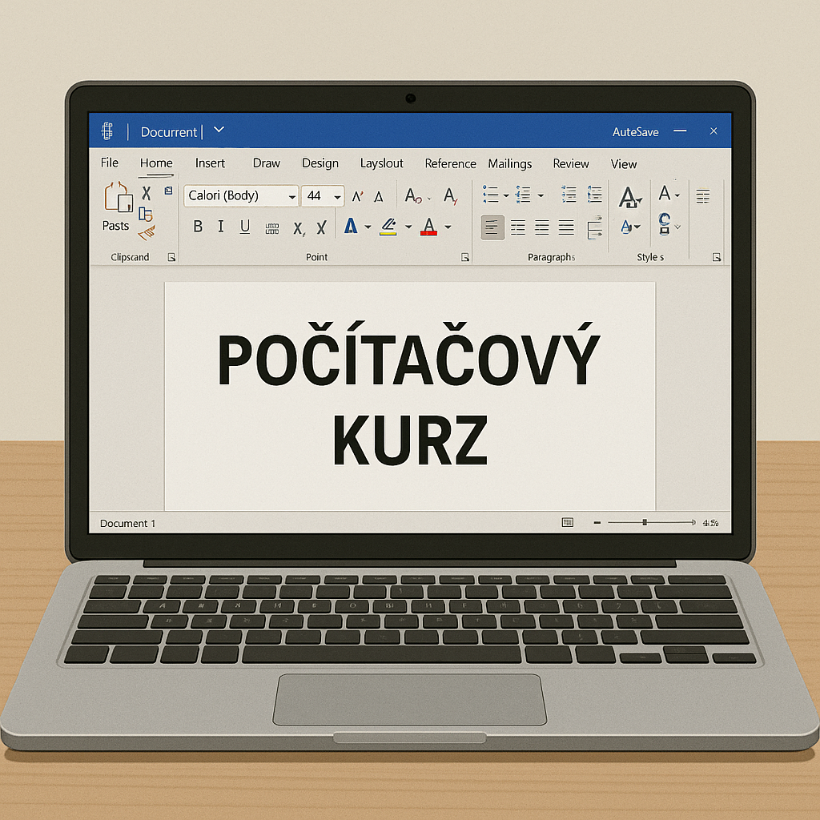Adjust the zoom slider in status bar
820x820 pixels.
pos(645,522)
